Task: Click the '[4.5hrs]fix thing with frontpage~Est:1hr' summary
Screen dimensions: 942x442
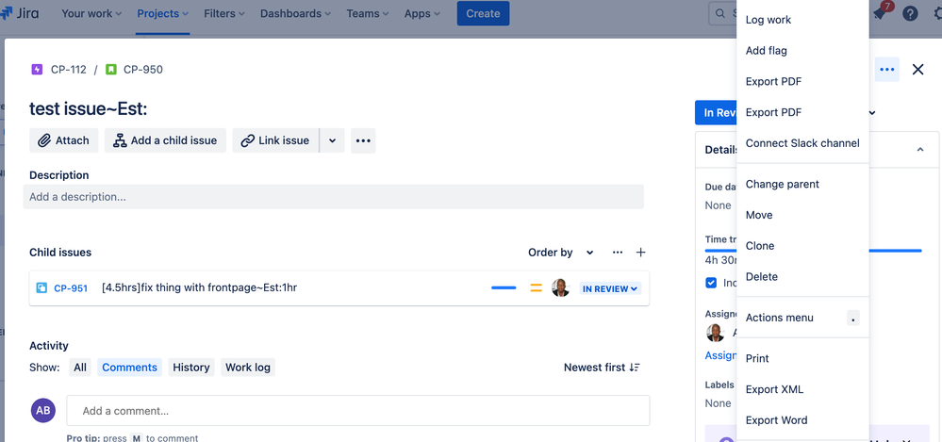Action: click(200, 287)
